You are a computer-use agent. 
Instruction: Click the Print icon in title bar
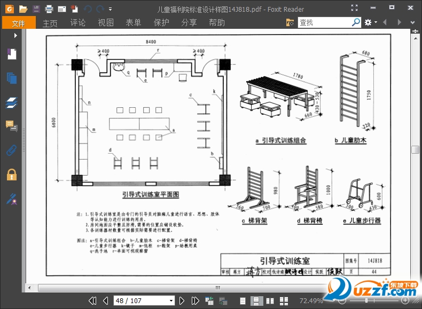point(49,9)
